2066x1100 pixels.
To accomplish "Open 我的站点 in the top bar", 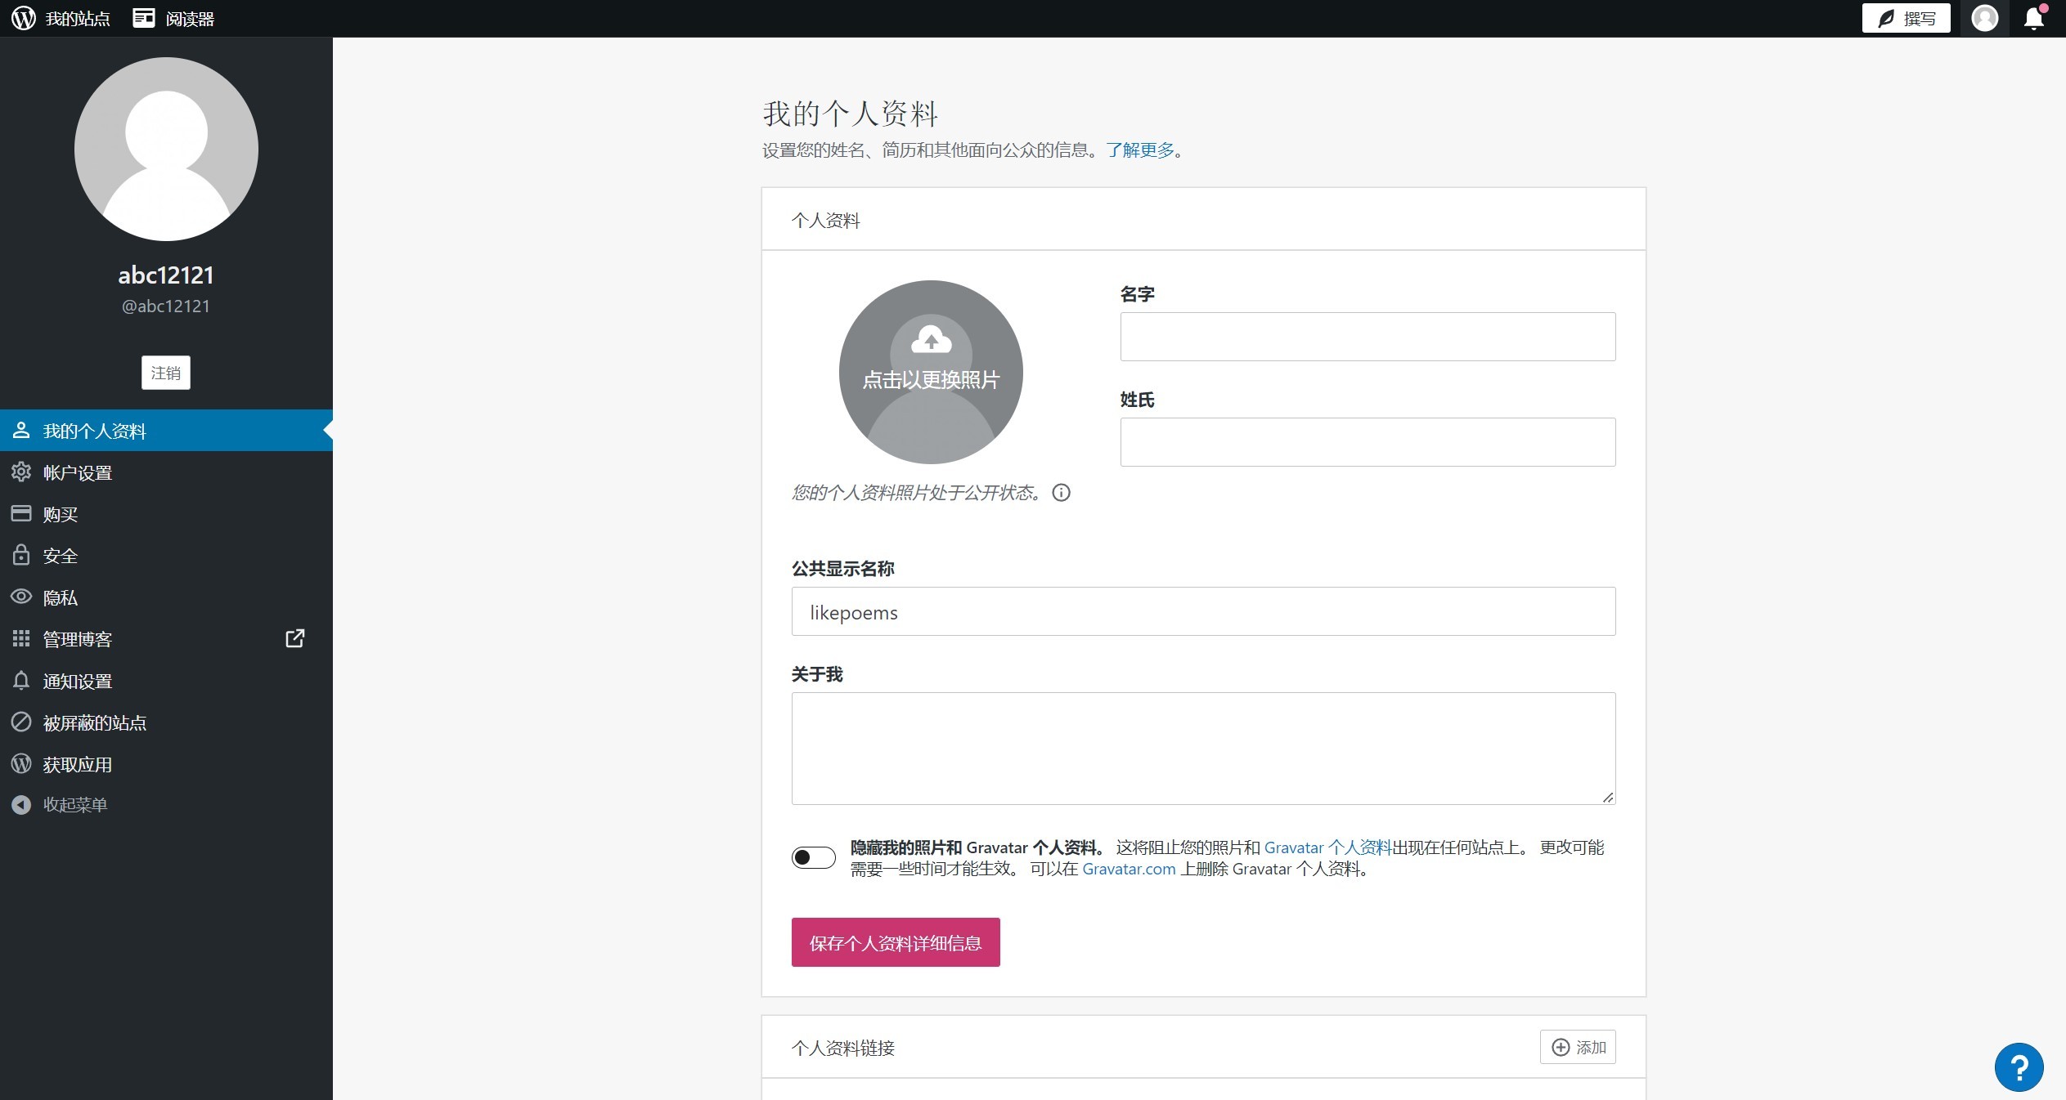I will [77, 17].
